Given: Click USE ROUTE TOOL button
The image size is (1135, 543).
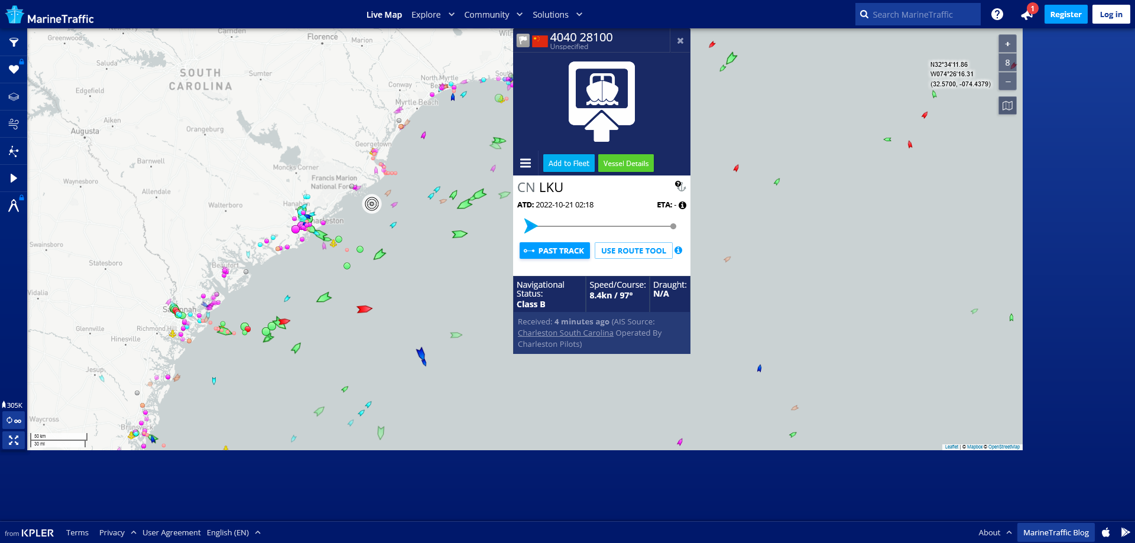Looking at the screenshot, I should (634, 251).
